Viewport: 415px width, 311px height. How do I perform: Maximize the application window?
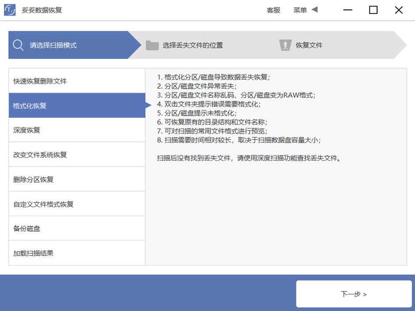coord(373,10)
